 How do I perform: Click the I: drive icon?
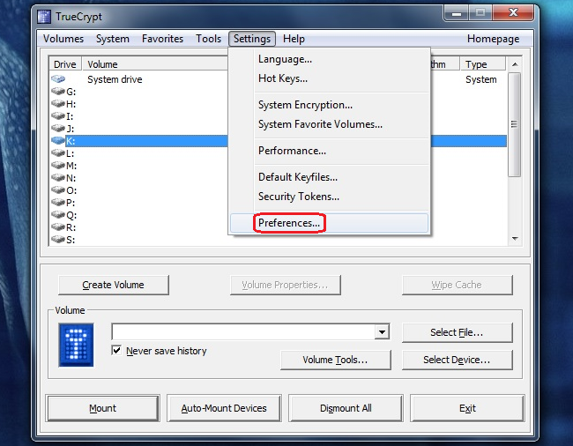58,115
